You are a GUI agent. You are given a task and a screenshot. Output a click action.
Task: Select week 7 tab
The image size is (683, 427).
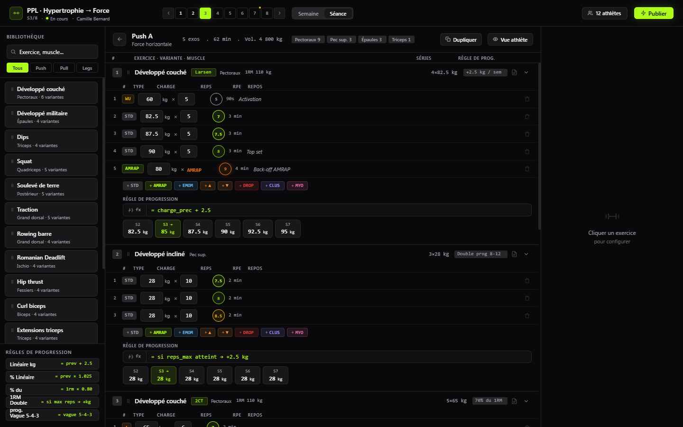click(255, 13)
